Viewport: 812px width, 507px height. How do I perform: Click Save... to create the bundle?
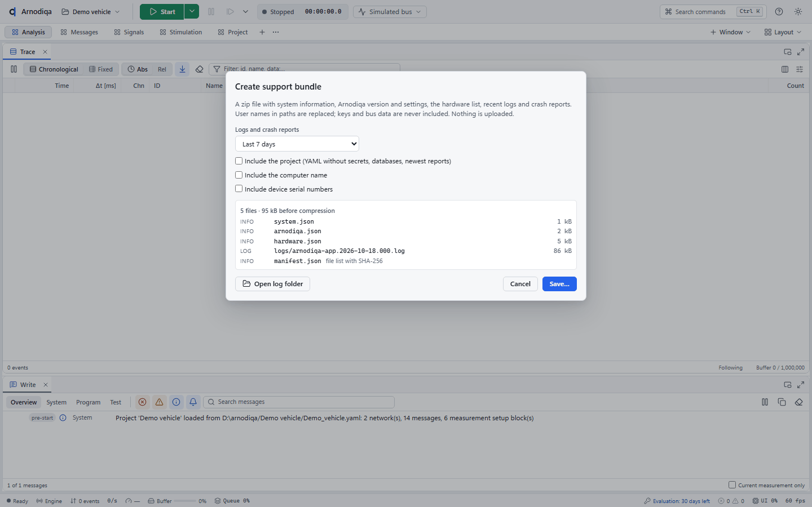(x=559, y=284)
